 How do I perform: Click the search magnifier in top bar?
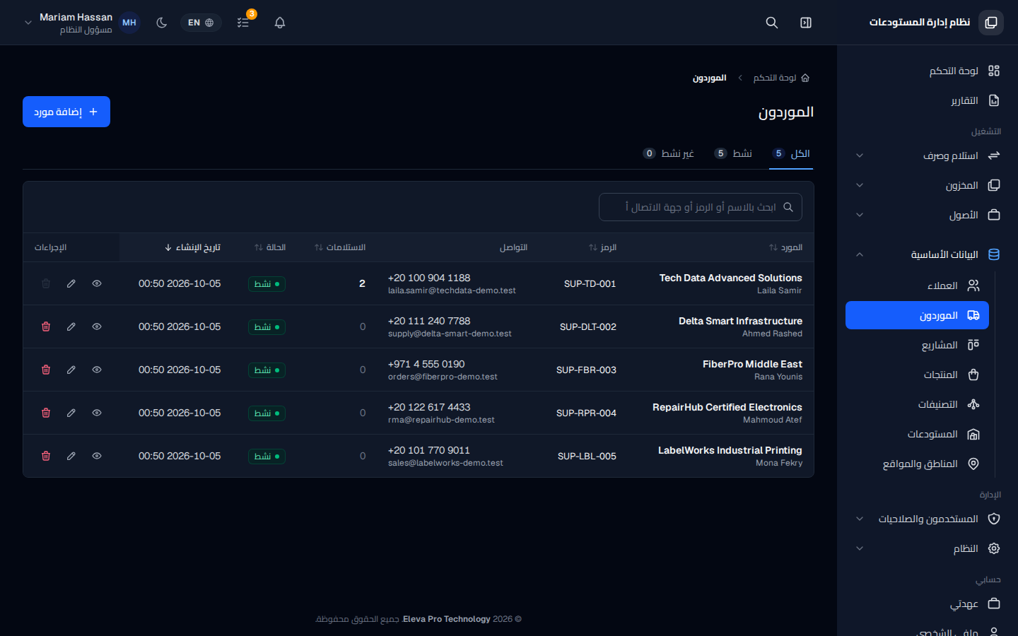tap(772, 23)
